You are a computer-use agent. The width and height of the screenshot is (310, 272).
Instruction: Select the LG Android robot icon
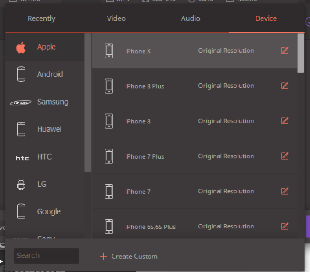tap(21, 185)
